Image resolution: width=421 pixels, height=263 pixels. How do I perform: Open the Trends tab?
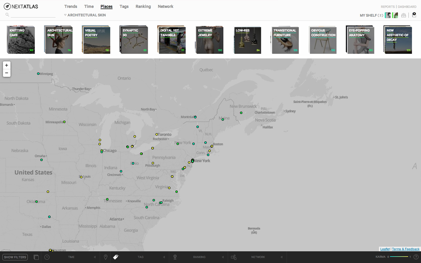tap(71, 7)
